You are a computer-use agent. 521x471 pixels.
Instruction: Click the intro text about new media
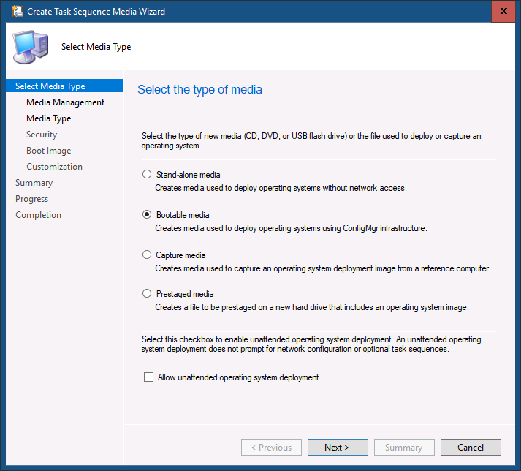tap(311, 140)
